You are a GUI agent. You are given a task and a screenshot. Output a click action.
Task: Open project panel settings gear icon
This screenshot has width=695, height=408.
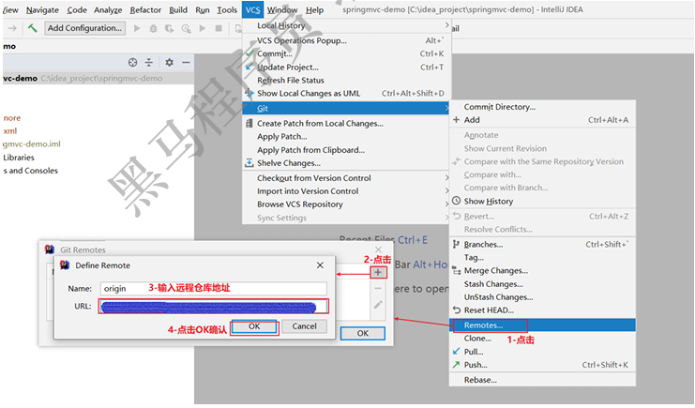pyautogui.click(x=170, y=63)
